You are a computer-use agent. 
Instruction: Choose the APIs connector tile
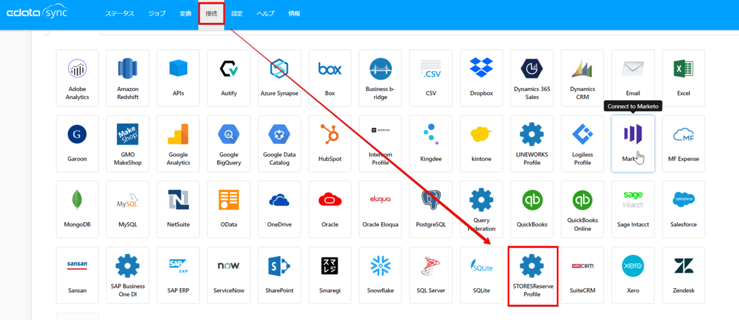pyautogui.click(x=178, y=78)
